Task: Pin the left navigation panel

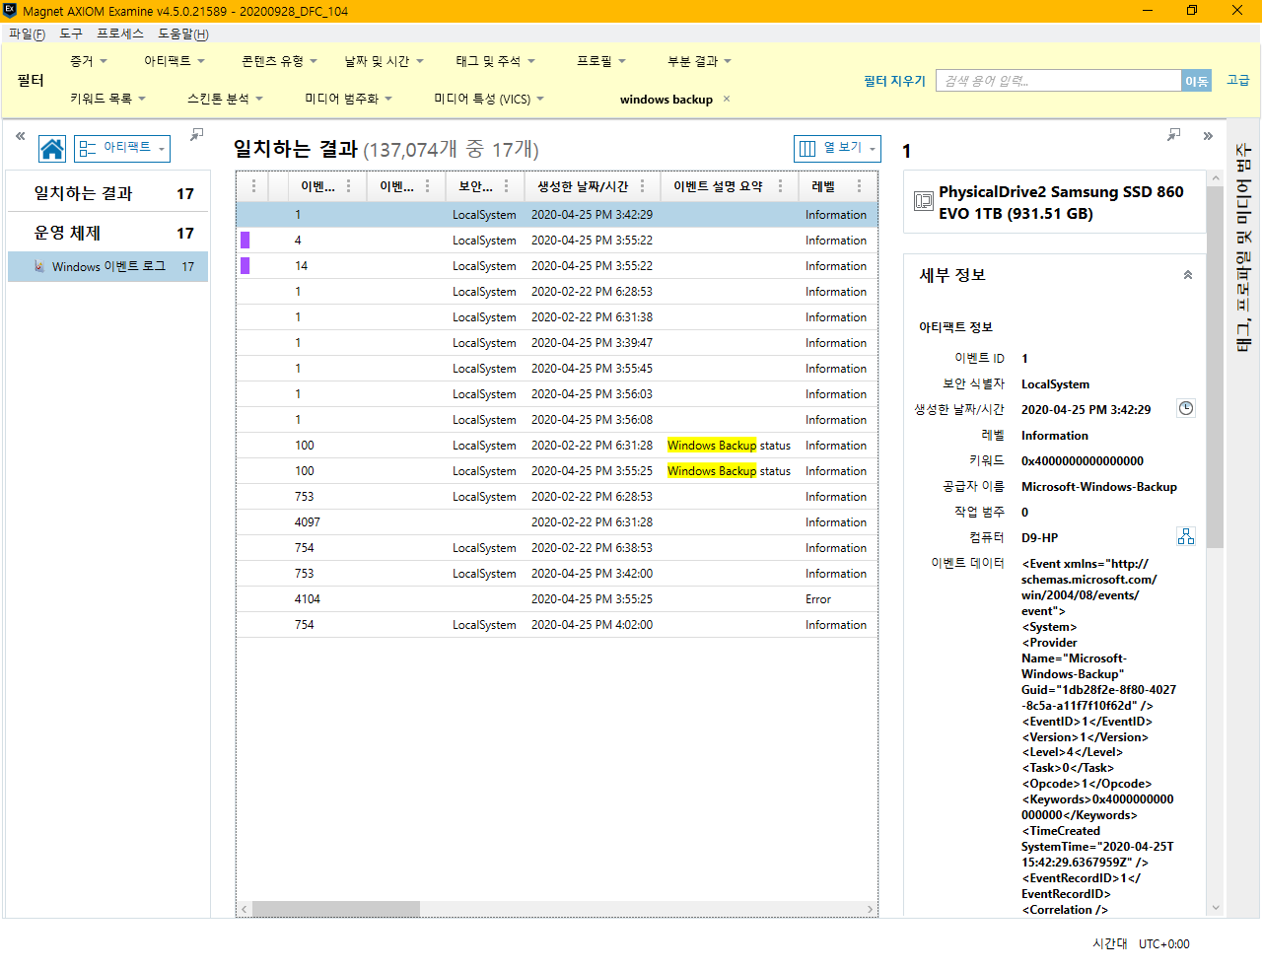Action: click(x=197, y=134)
